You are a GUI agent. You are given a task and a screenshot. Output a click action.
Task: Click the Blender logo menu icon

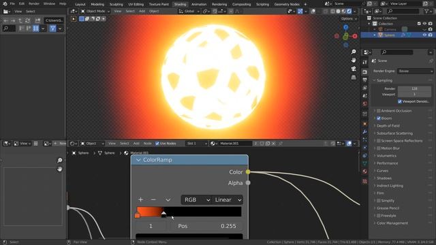(5, 4)
